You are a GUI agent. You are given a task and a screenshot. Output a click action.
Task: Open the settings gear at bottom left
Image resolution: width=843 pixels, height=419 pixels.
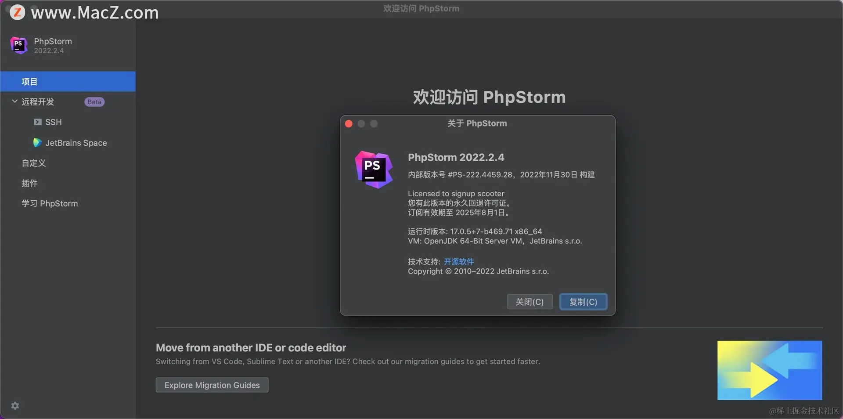tap(15, 406)
